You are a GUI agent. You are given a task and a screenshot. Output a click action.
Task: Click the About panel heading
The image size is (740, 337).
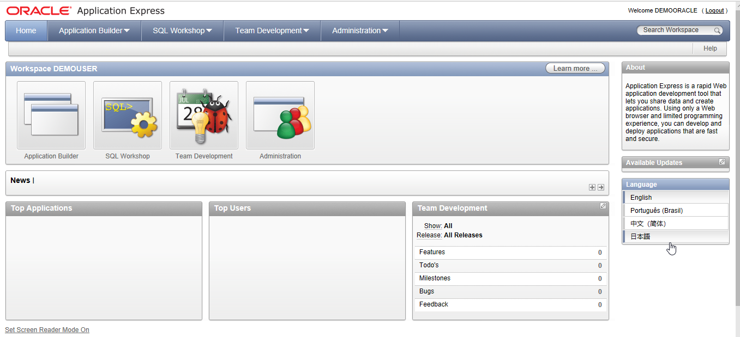[635, 68]
